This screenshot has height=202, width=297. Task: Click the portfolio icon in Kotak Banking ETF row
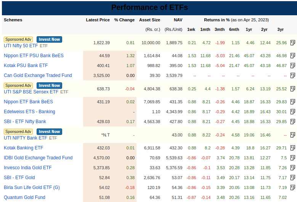293,148
